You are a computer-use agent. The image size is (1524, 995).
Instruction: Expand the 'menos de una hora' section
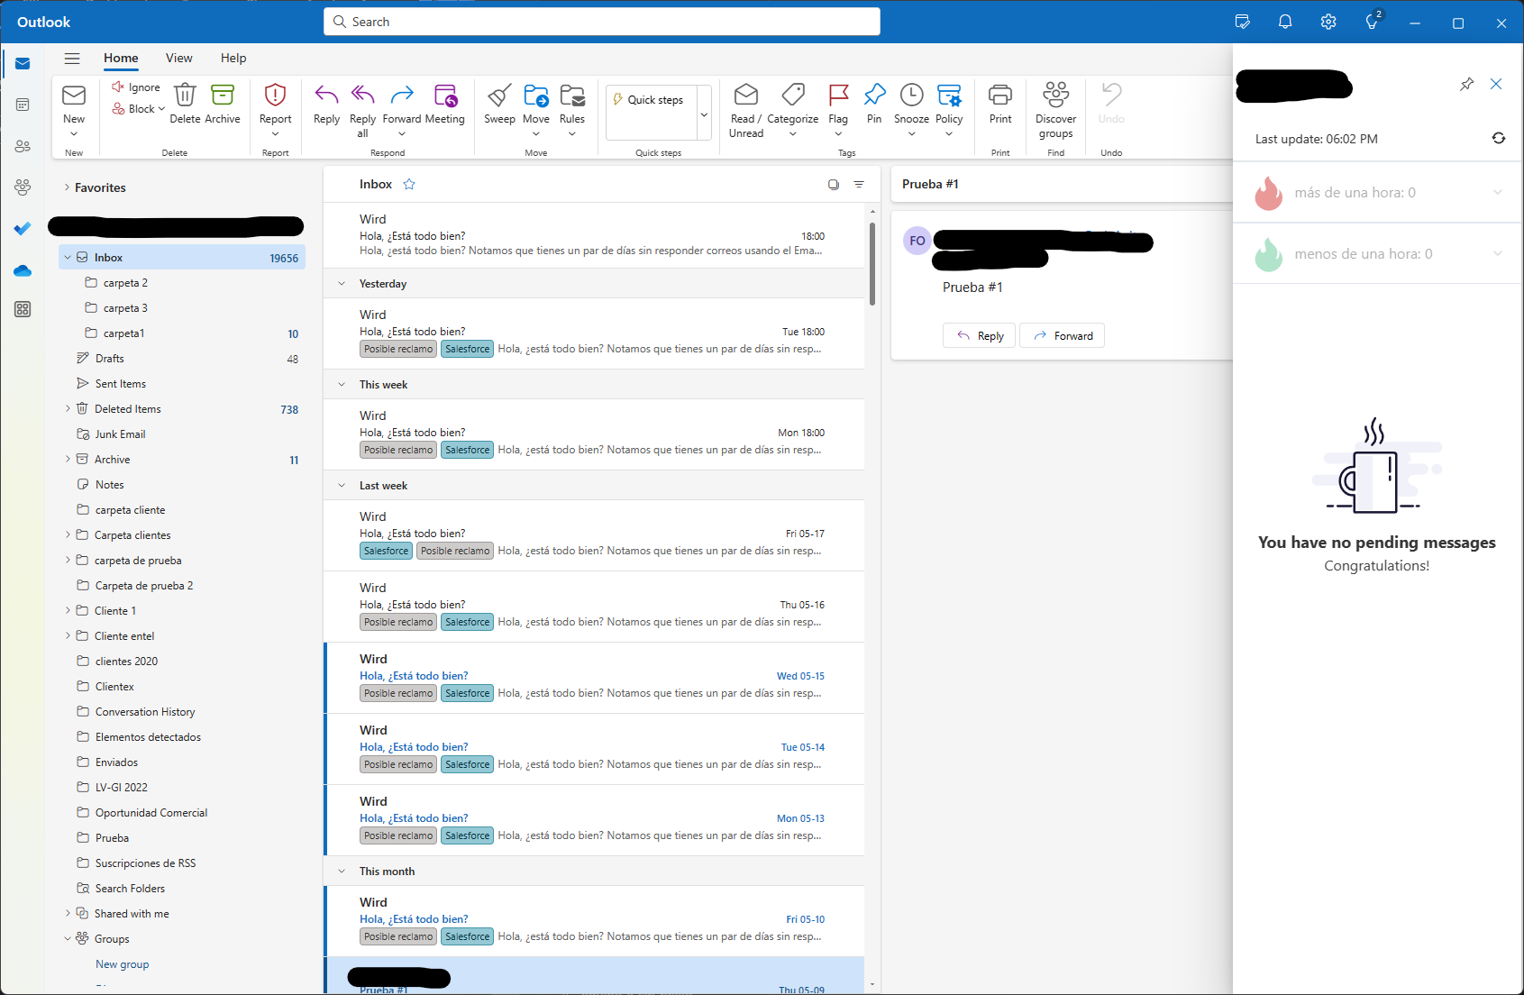[x=1498, y=253]
